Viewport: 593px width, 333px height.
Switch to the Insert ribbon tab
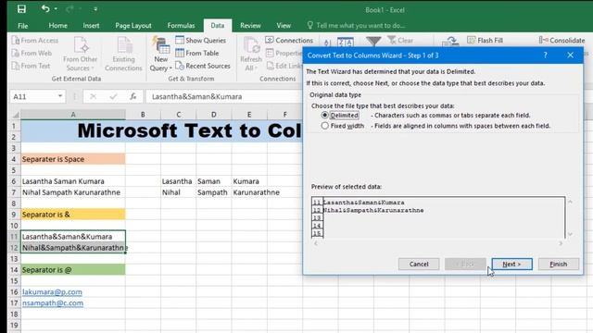pos(91,26)
